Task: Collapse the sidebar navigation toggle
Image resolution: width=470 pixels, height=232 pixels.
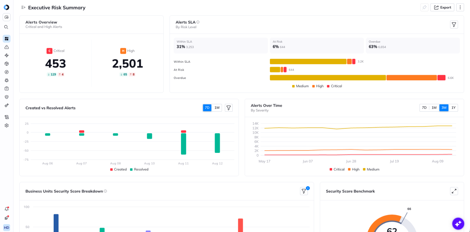Action: pyautogui.click(x=23, y=7)
